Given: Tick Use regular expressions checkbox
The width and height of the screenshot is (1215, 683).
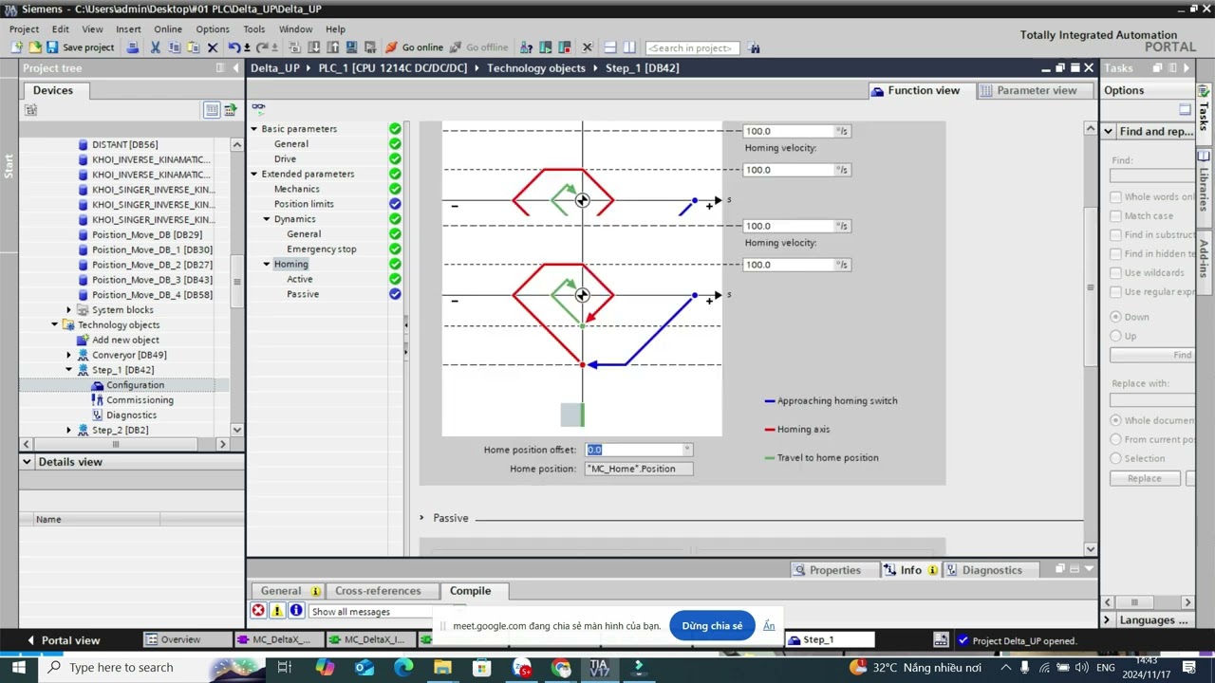Looking at the screenshot, I should click(x=1116, y=292).
